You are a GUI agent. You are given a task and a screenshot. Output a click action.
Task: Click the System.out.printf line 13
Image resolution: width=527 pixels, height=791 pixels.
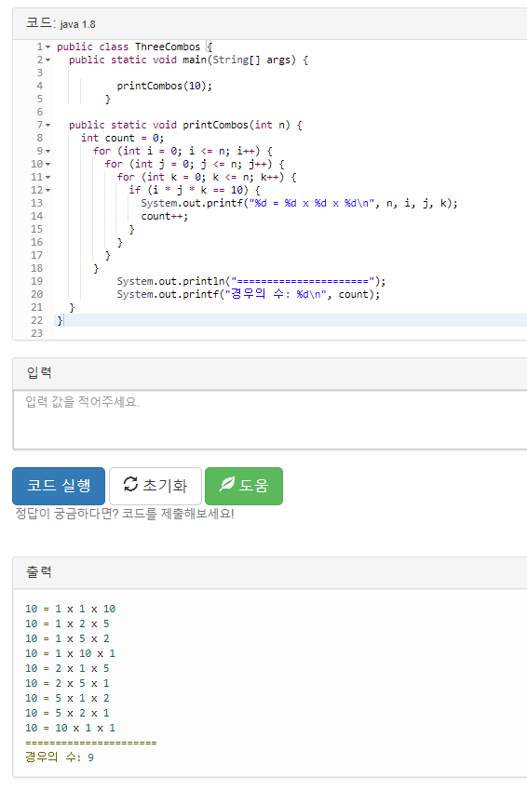(299, 203)
